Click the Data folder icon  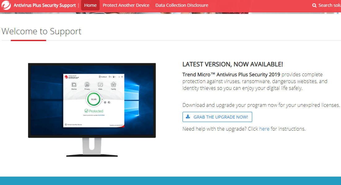point(100,84)
